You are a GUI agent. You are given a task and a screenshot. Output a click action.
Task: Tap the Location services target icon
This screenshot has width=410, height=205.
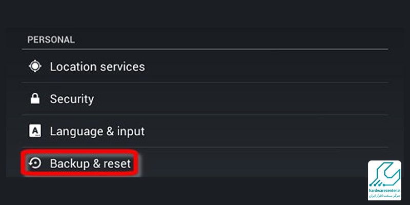tap(35, 66)
